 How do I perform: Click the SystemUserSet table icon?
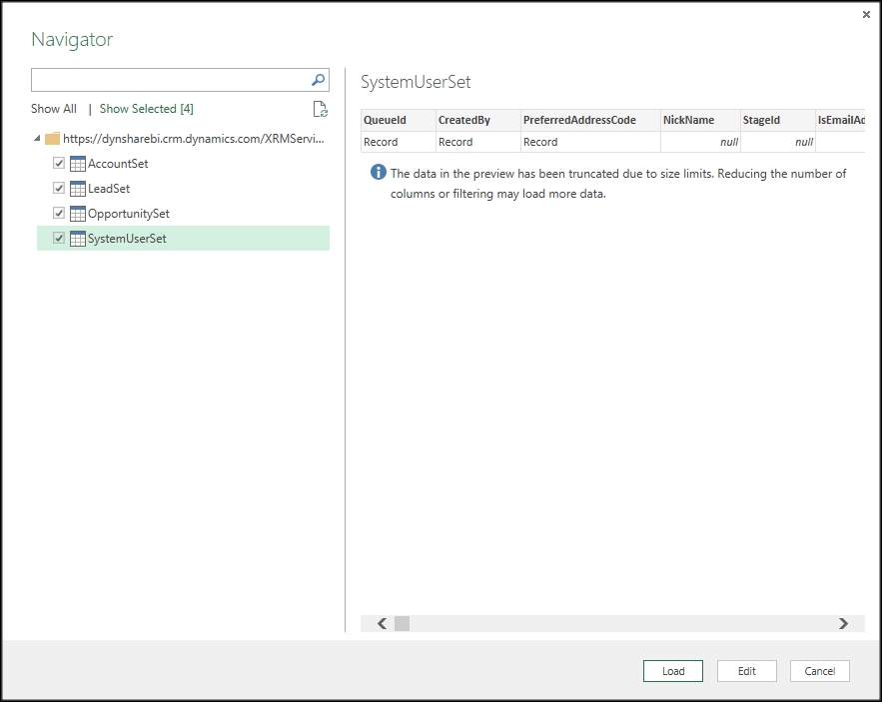(78, 239)
